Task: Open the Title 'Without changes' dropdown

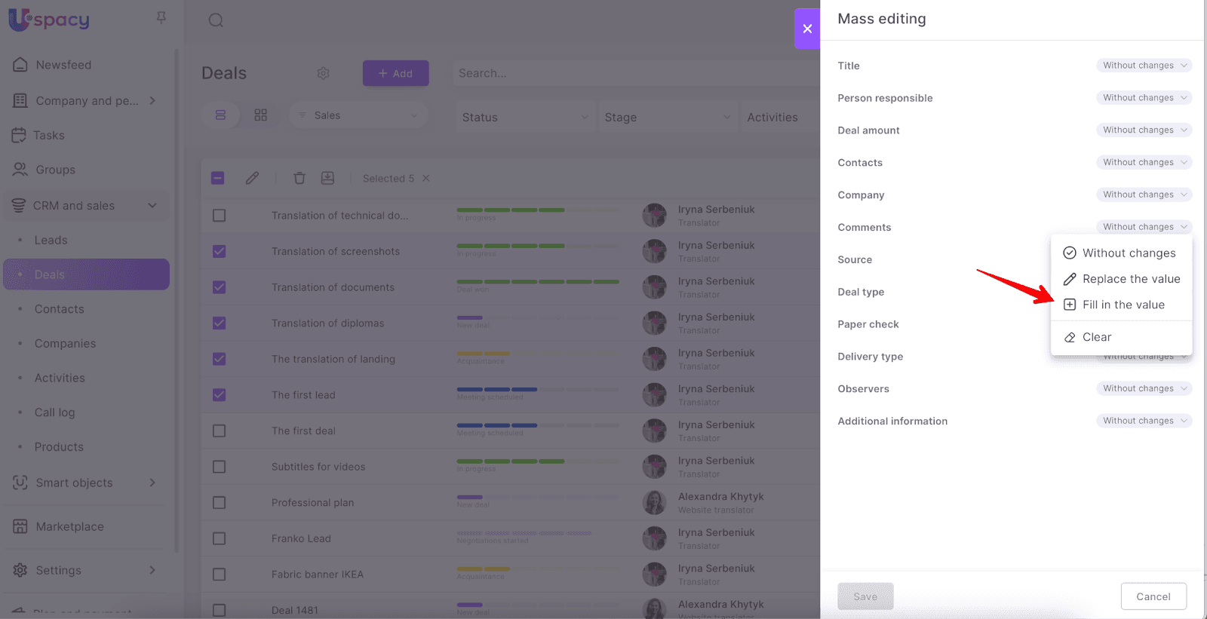Action: [1144, 66]
